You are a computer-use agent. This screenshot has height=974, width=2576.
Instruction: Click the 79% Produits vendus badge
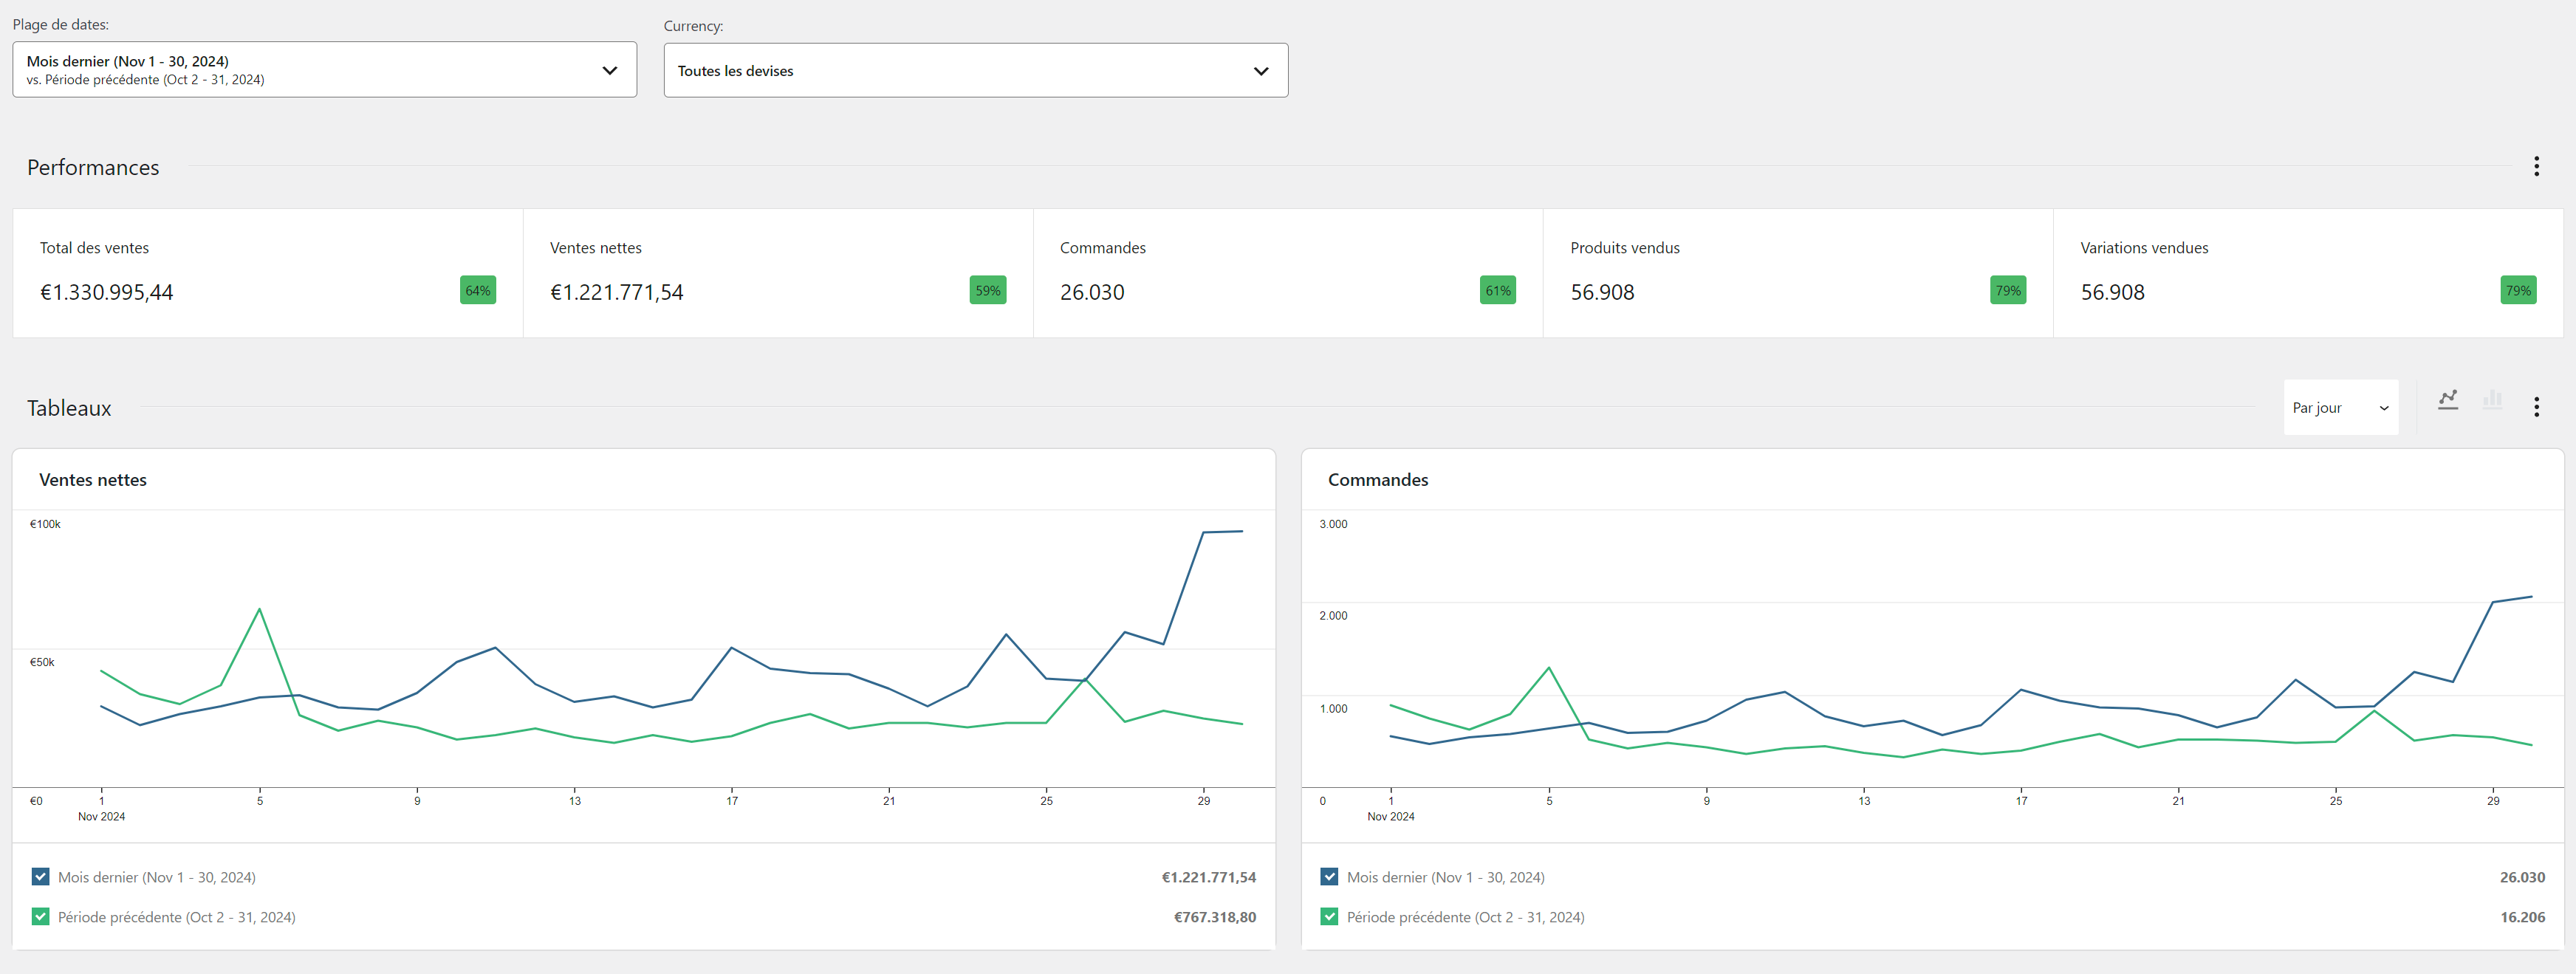coord(2007,291)
